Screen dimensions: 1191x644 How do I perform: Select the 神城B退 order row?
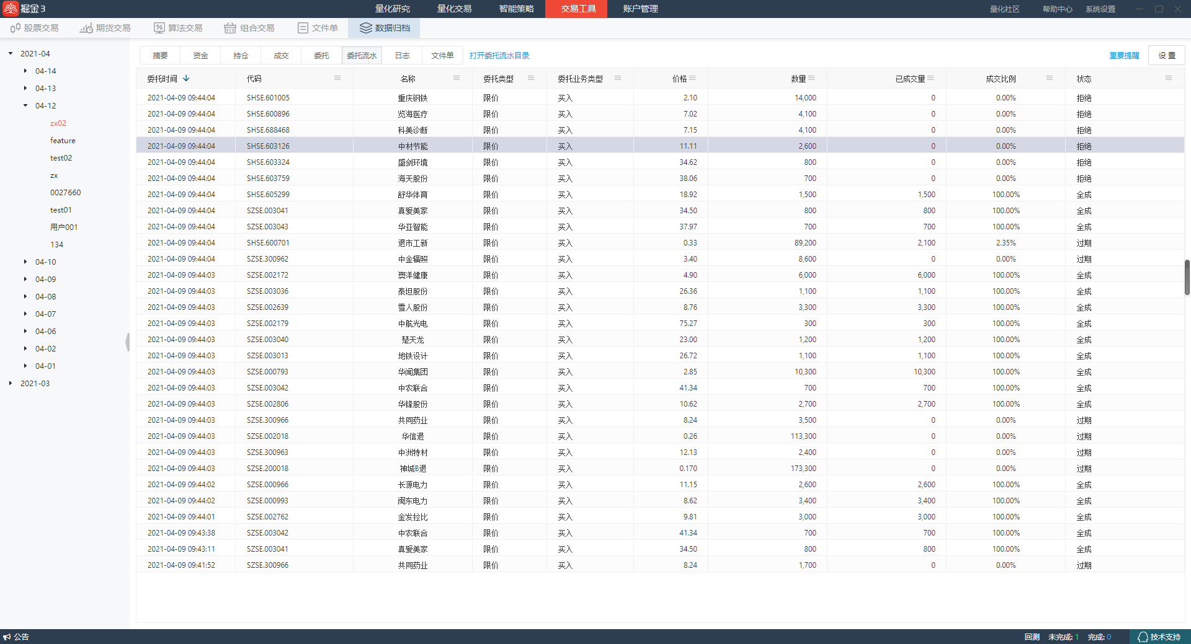coord(660,469)
